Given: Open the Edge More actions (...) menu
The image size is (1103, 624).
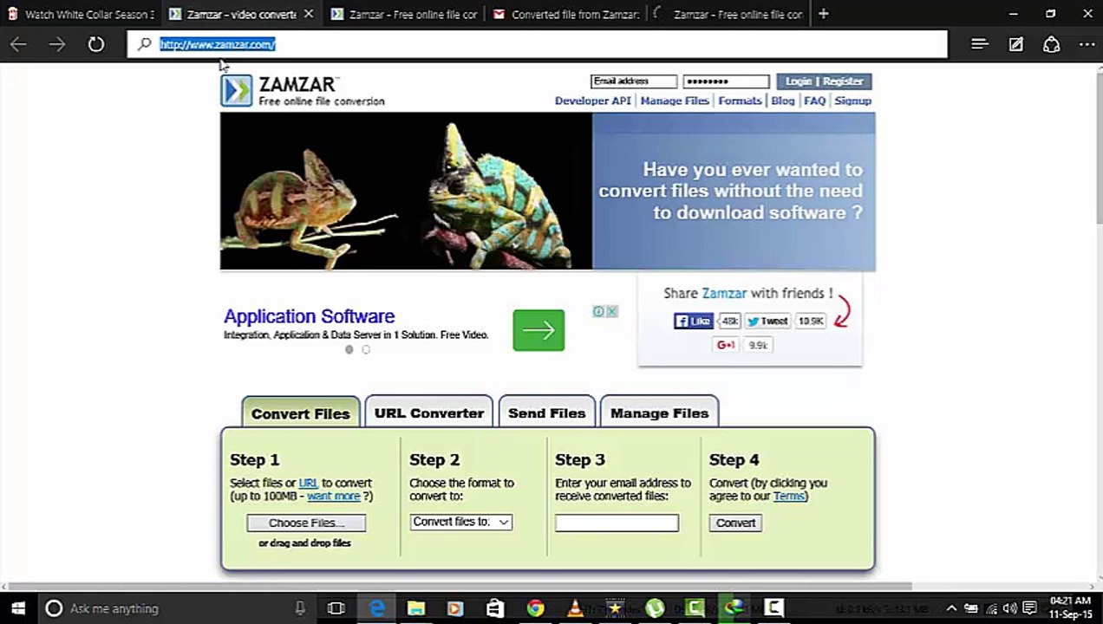Looking at the screenshot, I should pyautogui.click(x=1087, y=44).
